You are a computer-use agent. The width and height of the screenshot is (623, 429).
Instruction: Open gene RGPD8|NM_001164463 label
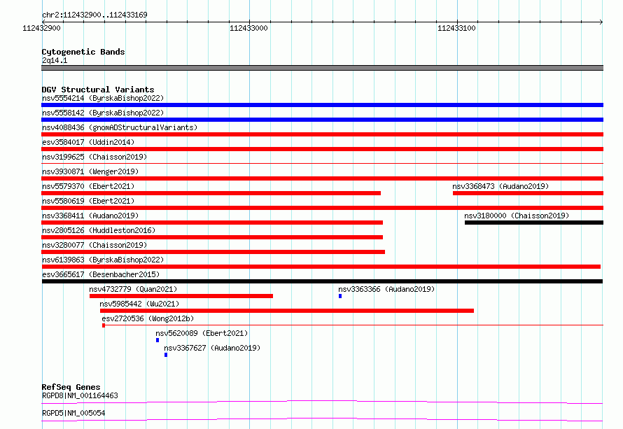point(80,395)
